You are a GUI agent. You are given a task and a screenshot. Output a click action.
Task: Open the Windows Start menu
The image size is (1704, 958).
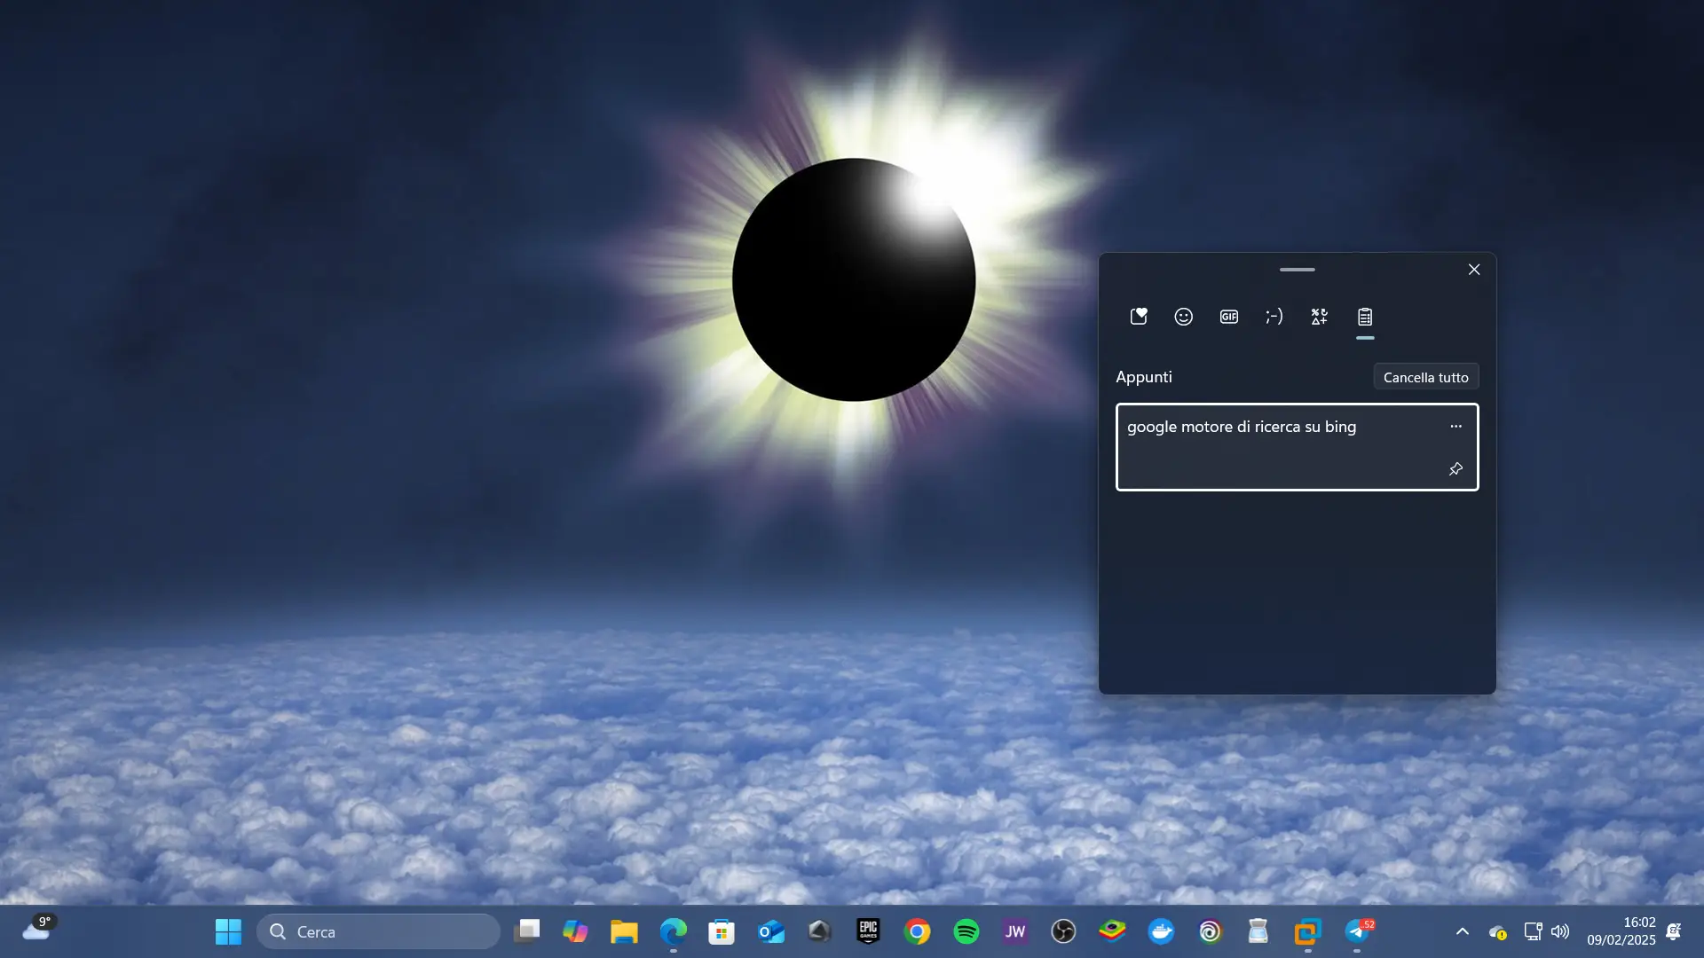228,931
